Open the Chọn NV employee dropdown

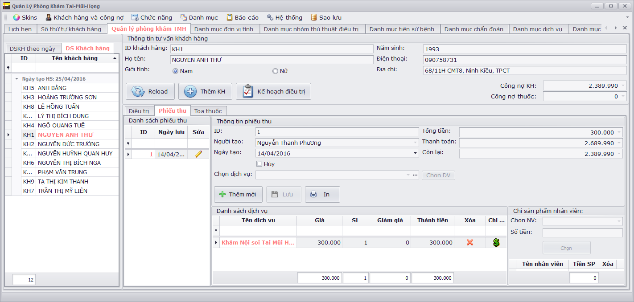(619, 221)
